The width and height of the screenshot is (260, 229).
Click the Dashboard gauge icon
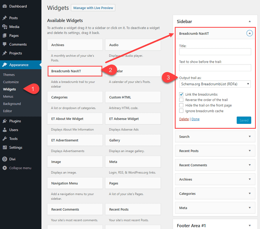(x=5, y=6)
